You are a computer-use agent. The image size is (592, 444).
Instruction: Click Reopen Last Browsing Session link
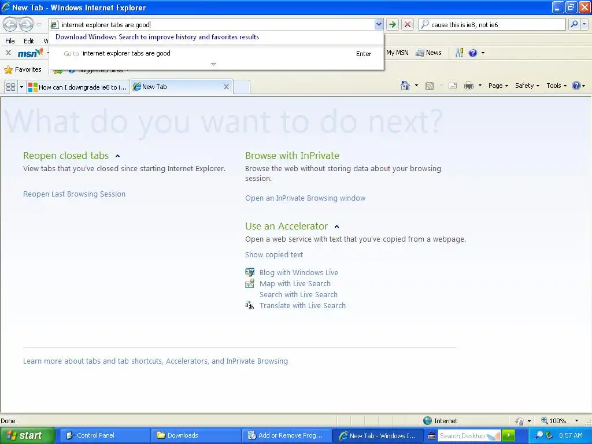[x=75, y=194]
